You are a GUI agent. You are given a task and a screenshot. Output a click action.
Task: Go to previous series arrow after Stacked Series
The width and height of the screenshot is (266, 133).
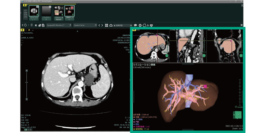click(99, 25)
